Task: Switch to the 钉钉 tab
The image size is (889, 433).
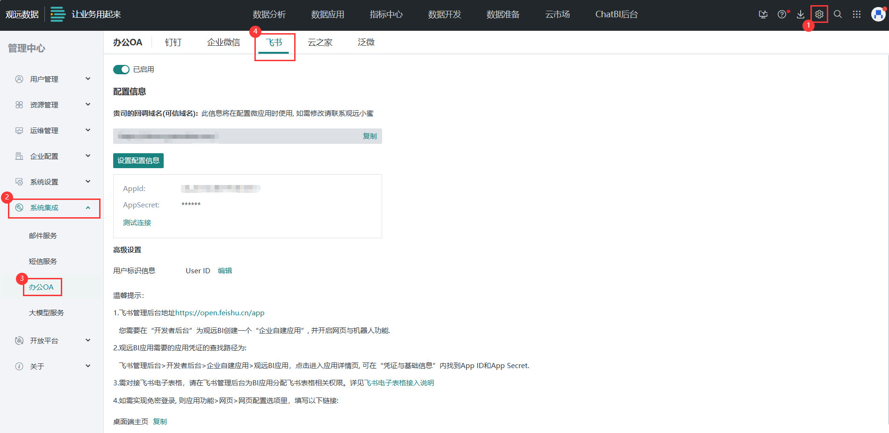Action: point(173,43)
